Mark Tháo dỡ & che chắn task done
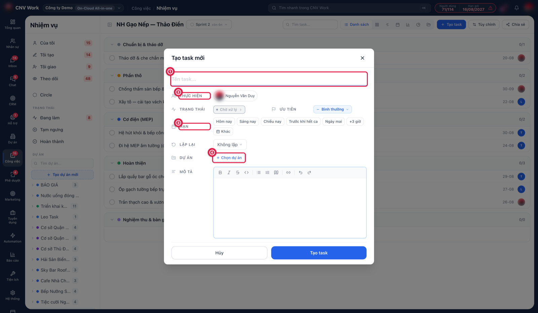This screenshot has width=538, height=313. [112, 58]
